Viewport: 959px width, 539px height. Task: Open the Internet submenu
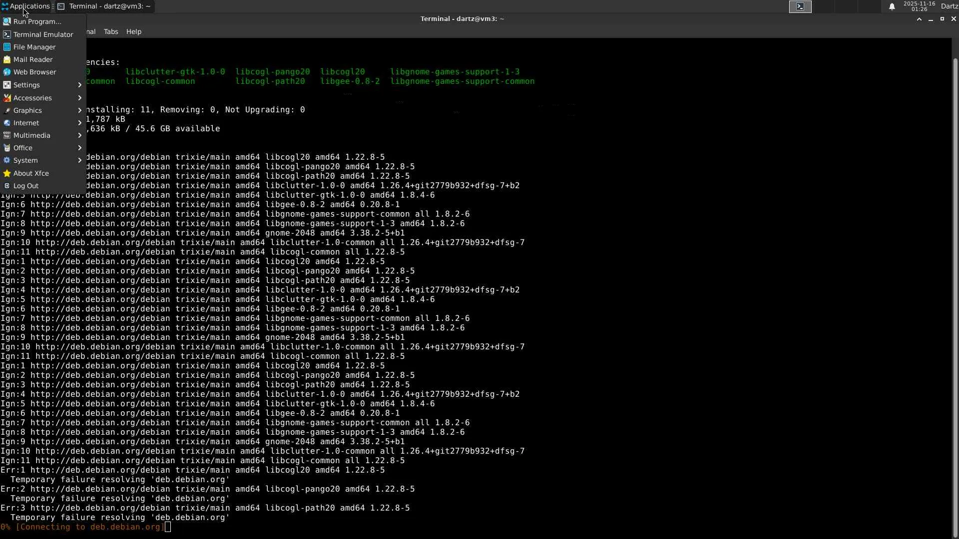click(26, 123)
